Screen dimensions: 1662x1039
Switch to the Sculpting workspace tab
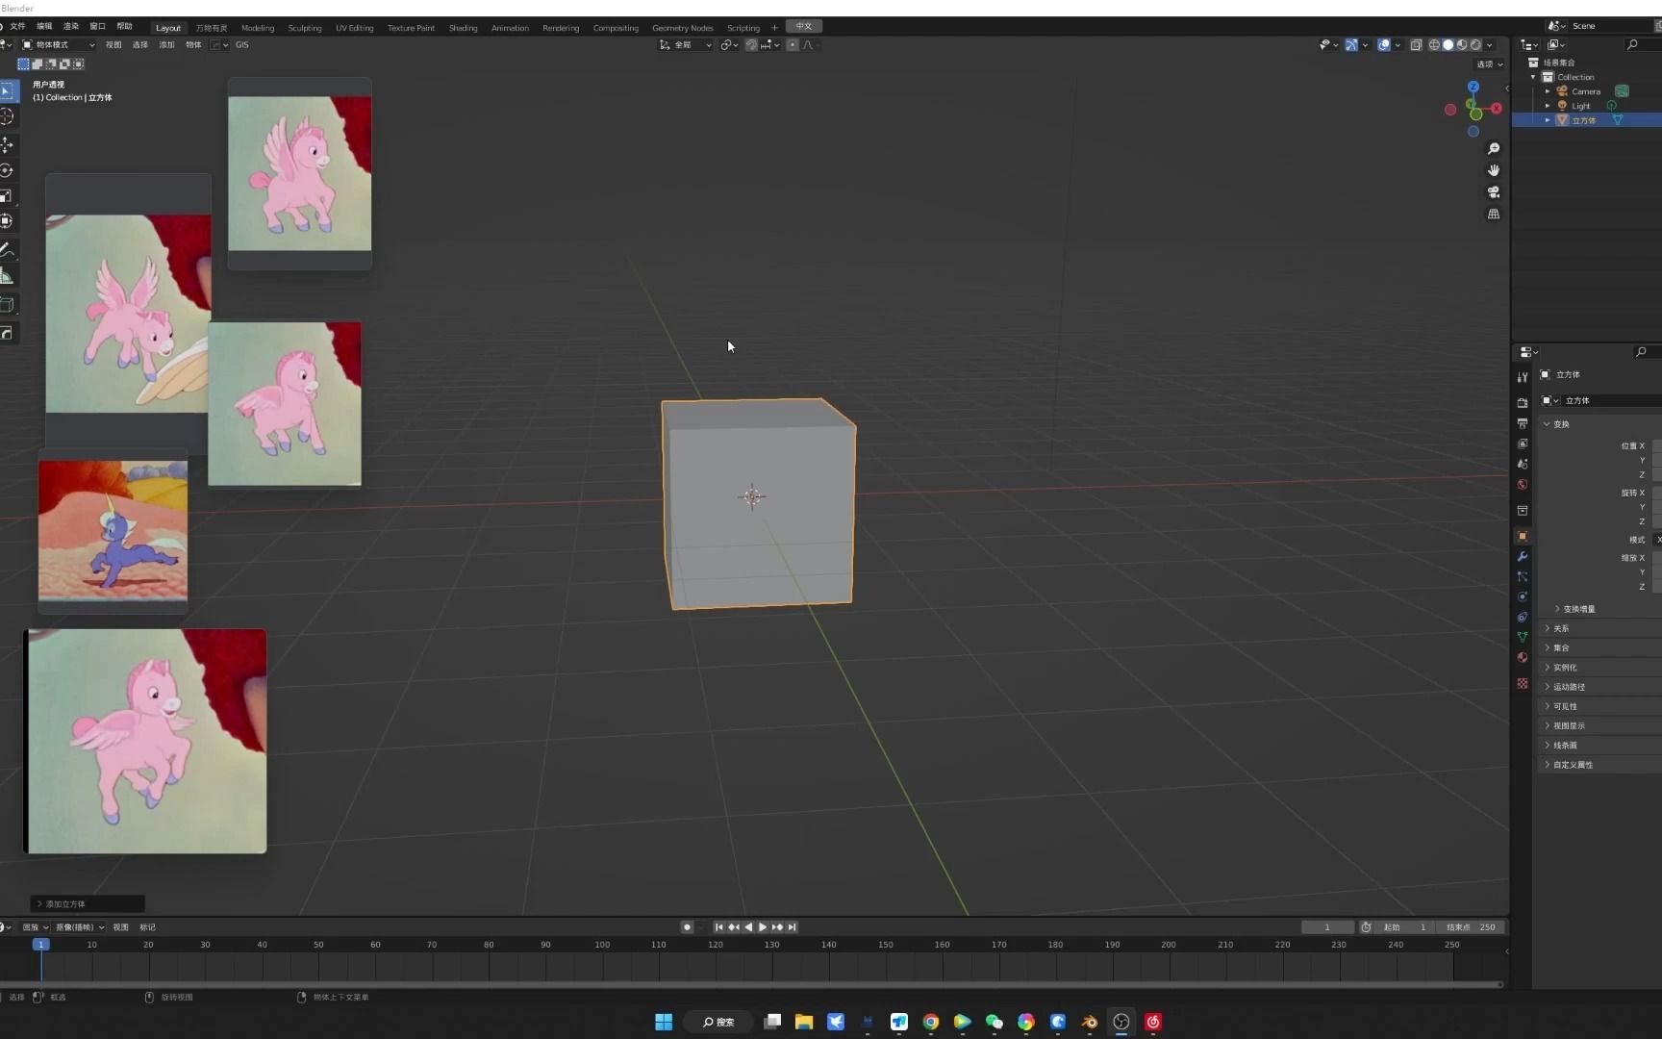pos(305,28)
